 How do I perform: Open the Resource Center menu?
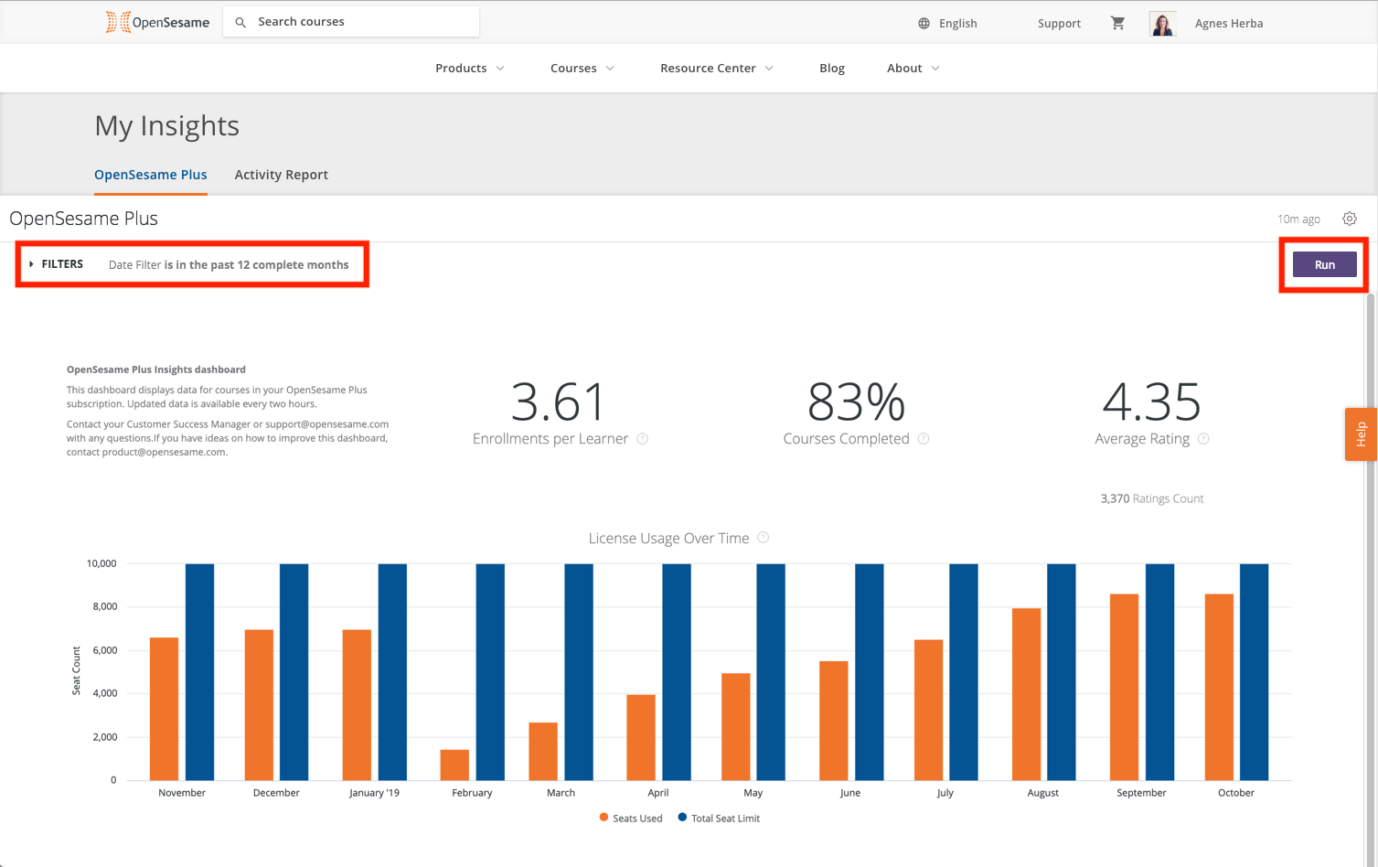pos(708,69)
